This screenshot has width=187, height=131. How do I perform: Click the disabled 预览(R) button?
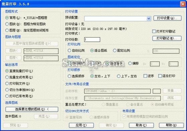[15, 125]
